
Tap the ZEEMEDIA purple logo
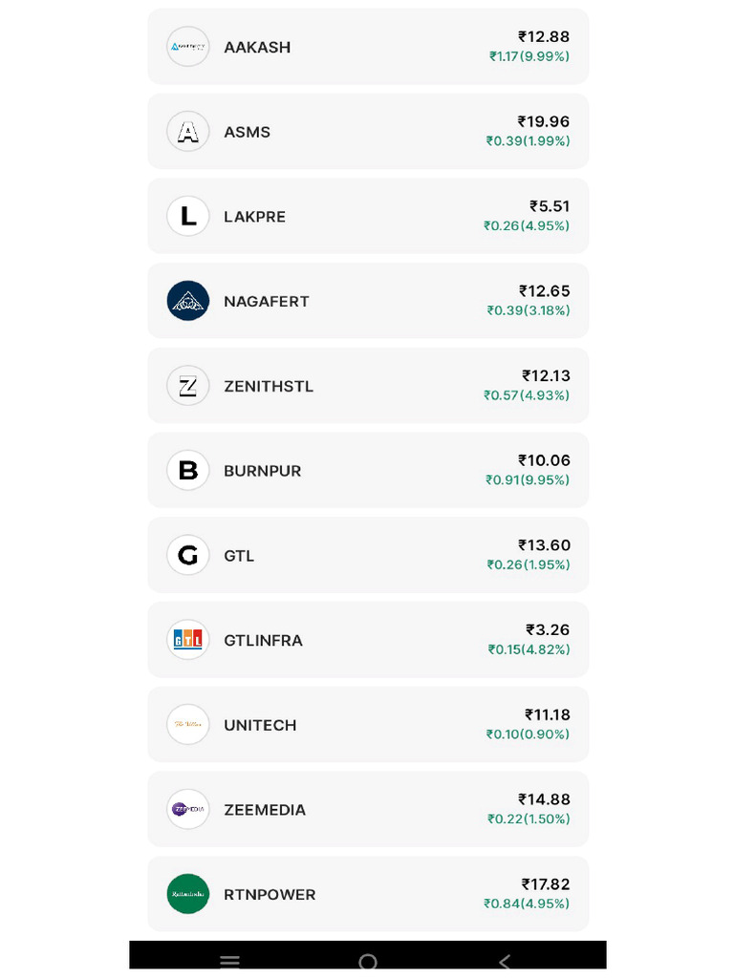pyautogui.click(x=187, y=810)
